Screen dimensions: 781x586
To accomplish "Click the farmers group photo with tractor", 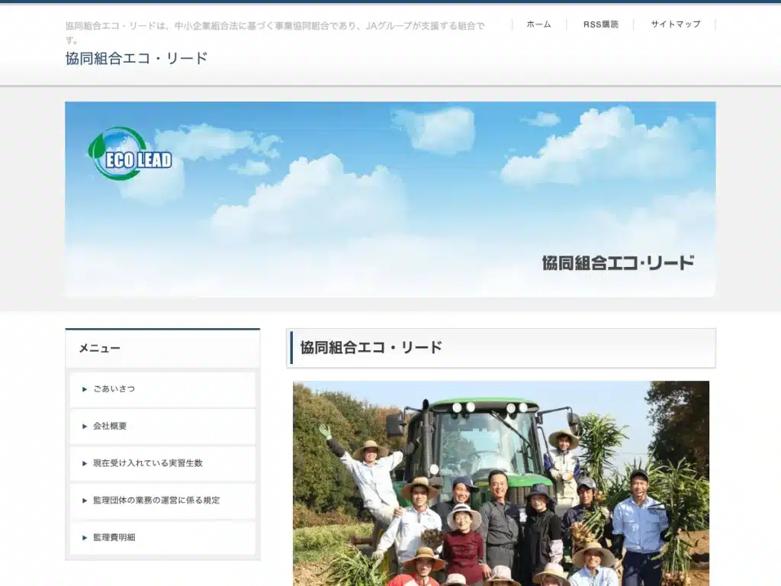I will 501,483.
